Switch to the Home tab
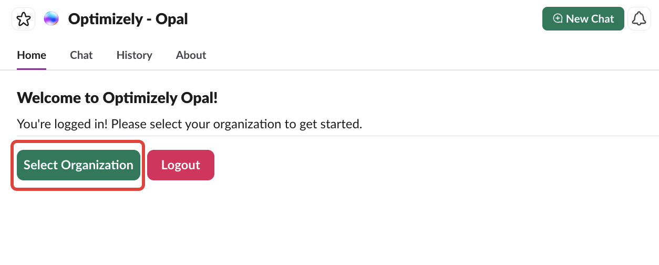Viewport: 659px width, 265px height. click(x=32, y=55)
